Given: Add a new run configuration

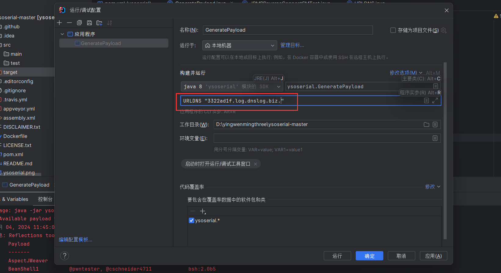Looking at the screenshot, I should pos(60,23).
